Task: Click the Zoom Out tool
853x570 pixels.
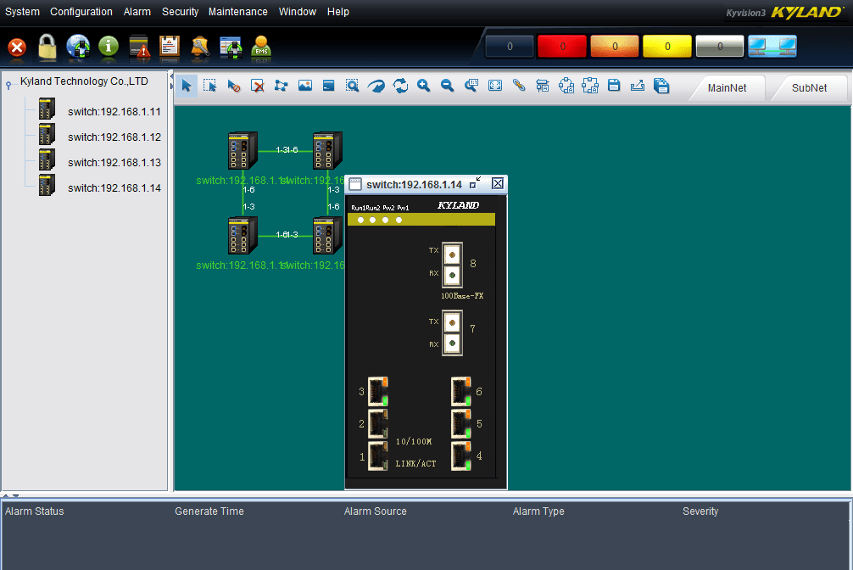Action: coord(447,86)
